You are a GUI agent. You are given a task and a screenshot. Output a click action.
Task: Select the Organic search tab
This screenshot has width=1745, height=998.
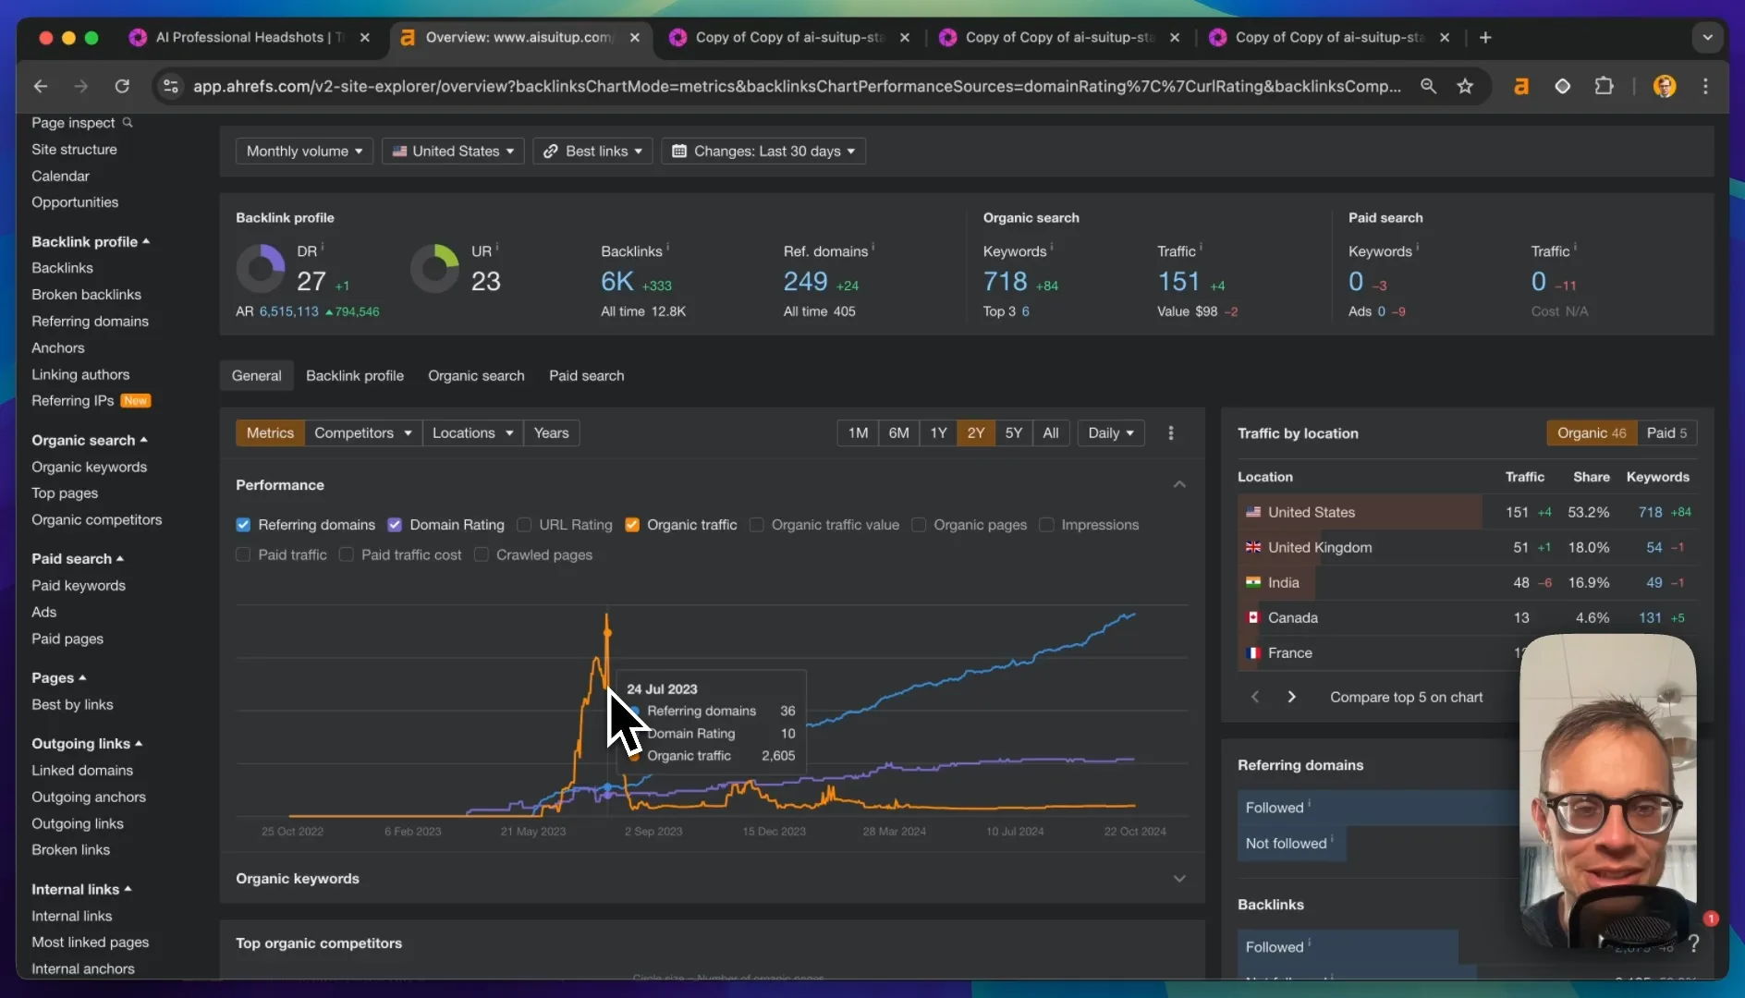pos(476,375)
